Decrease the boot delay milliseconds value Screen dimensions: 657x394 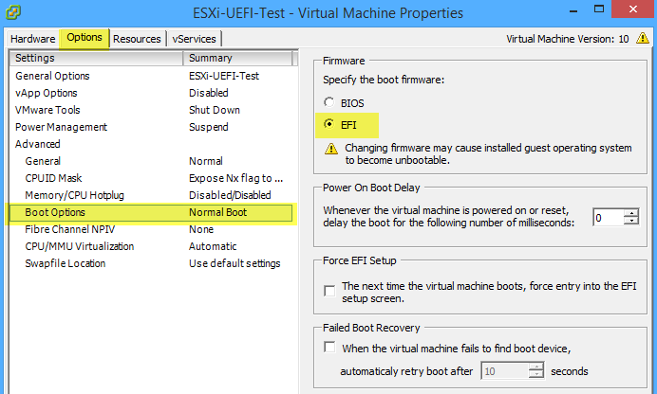coord(631,222)
